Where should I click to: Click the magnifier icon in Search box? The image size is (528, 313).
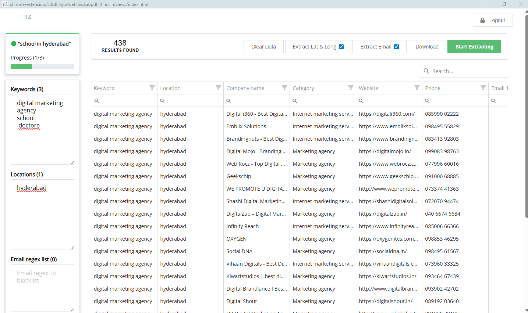[x=426, y=71]
